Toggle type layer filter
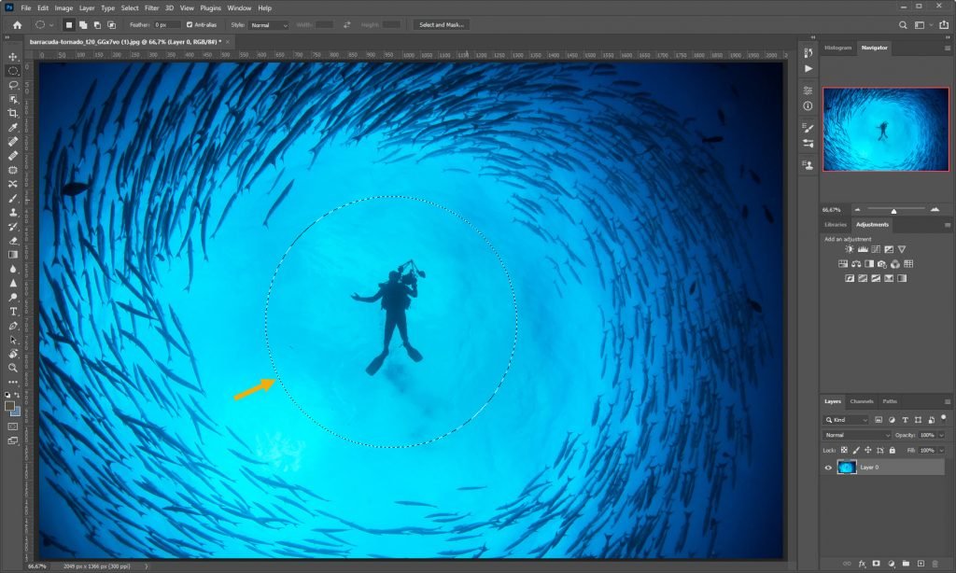The image size is (956, 573). click(905, 420)
